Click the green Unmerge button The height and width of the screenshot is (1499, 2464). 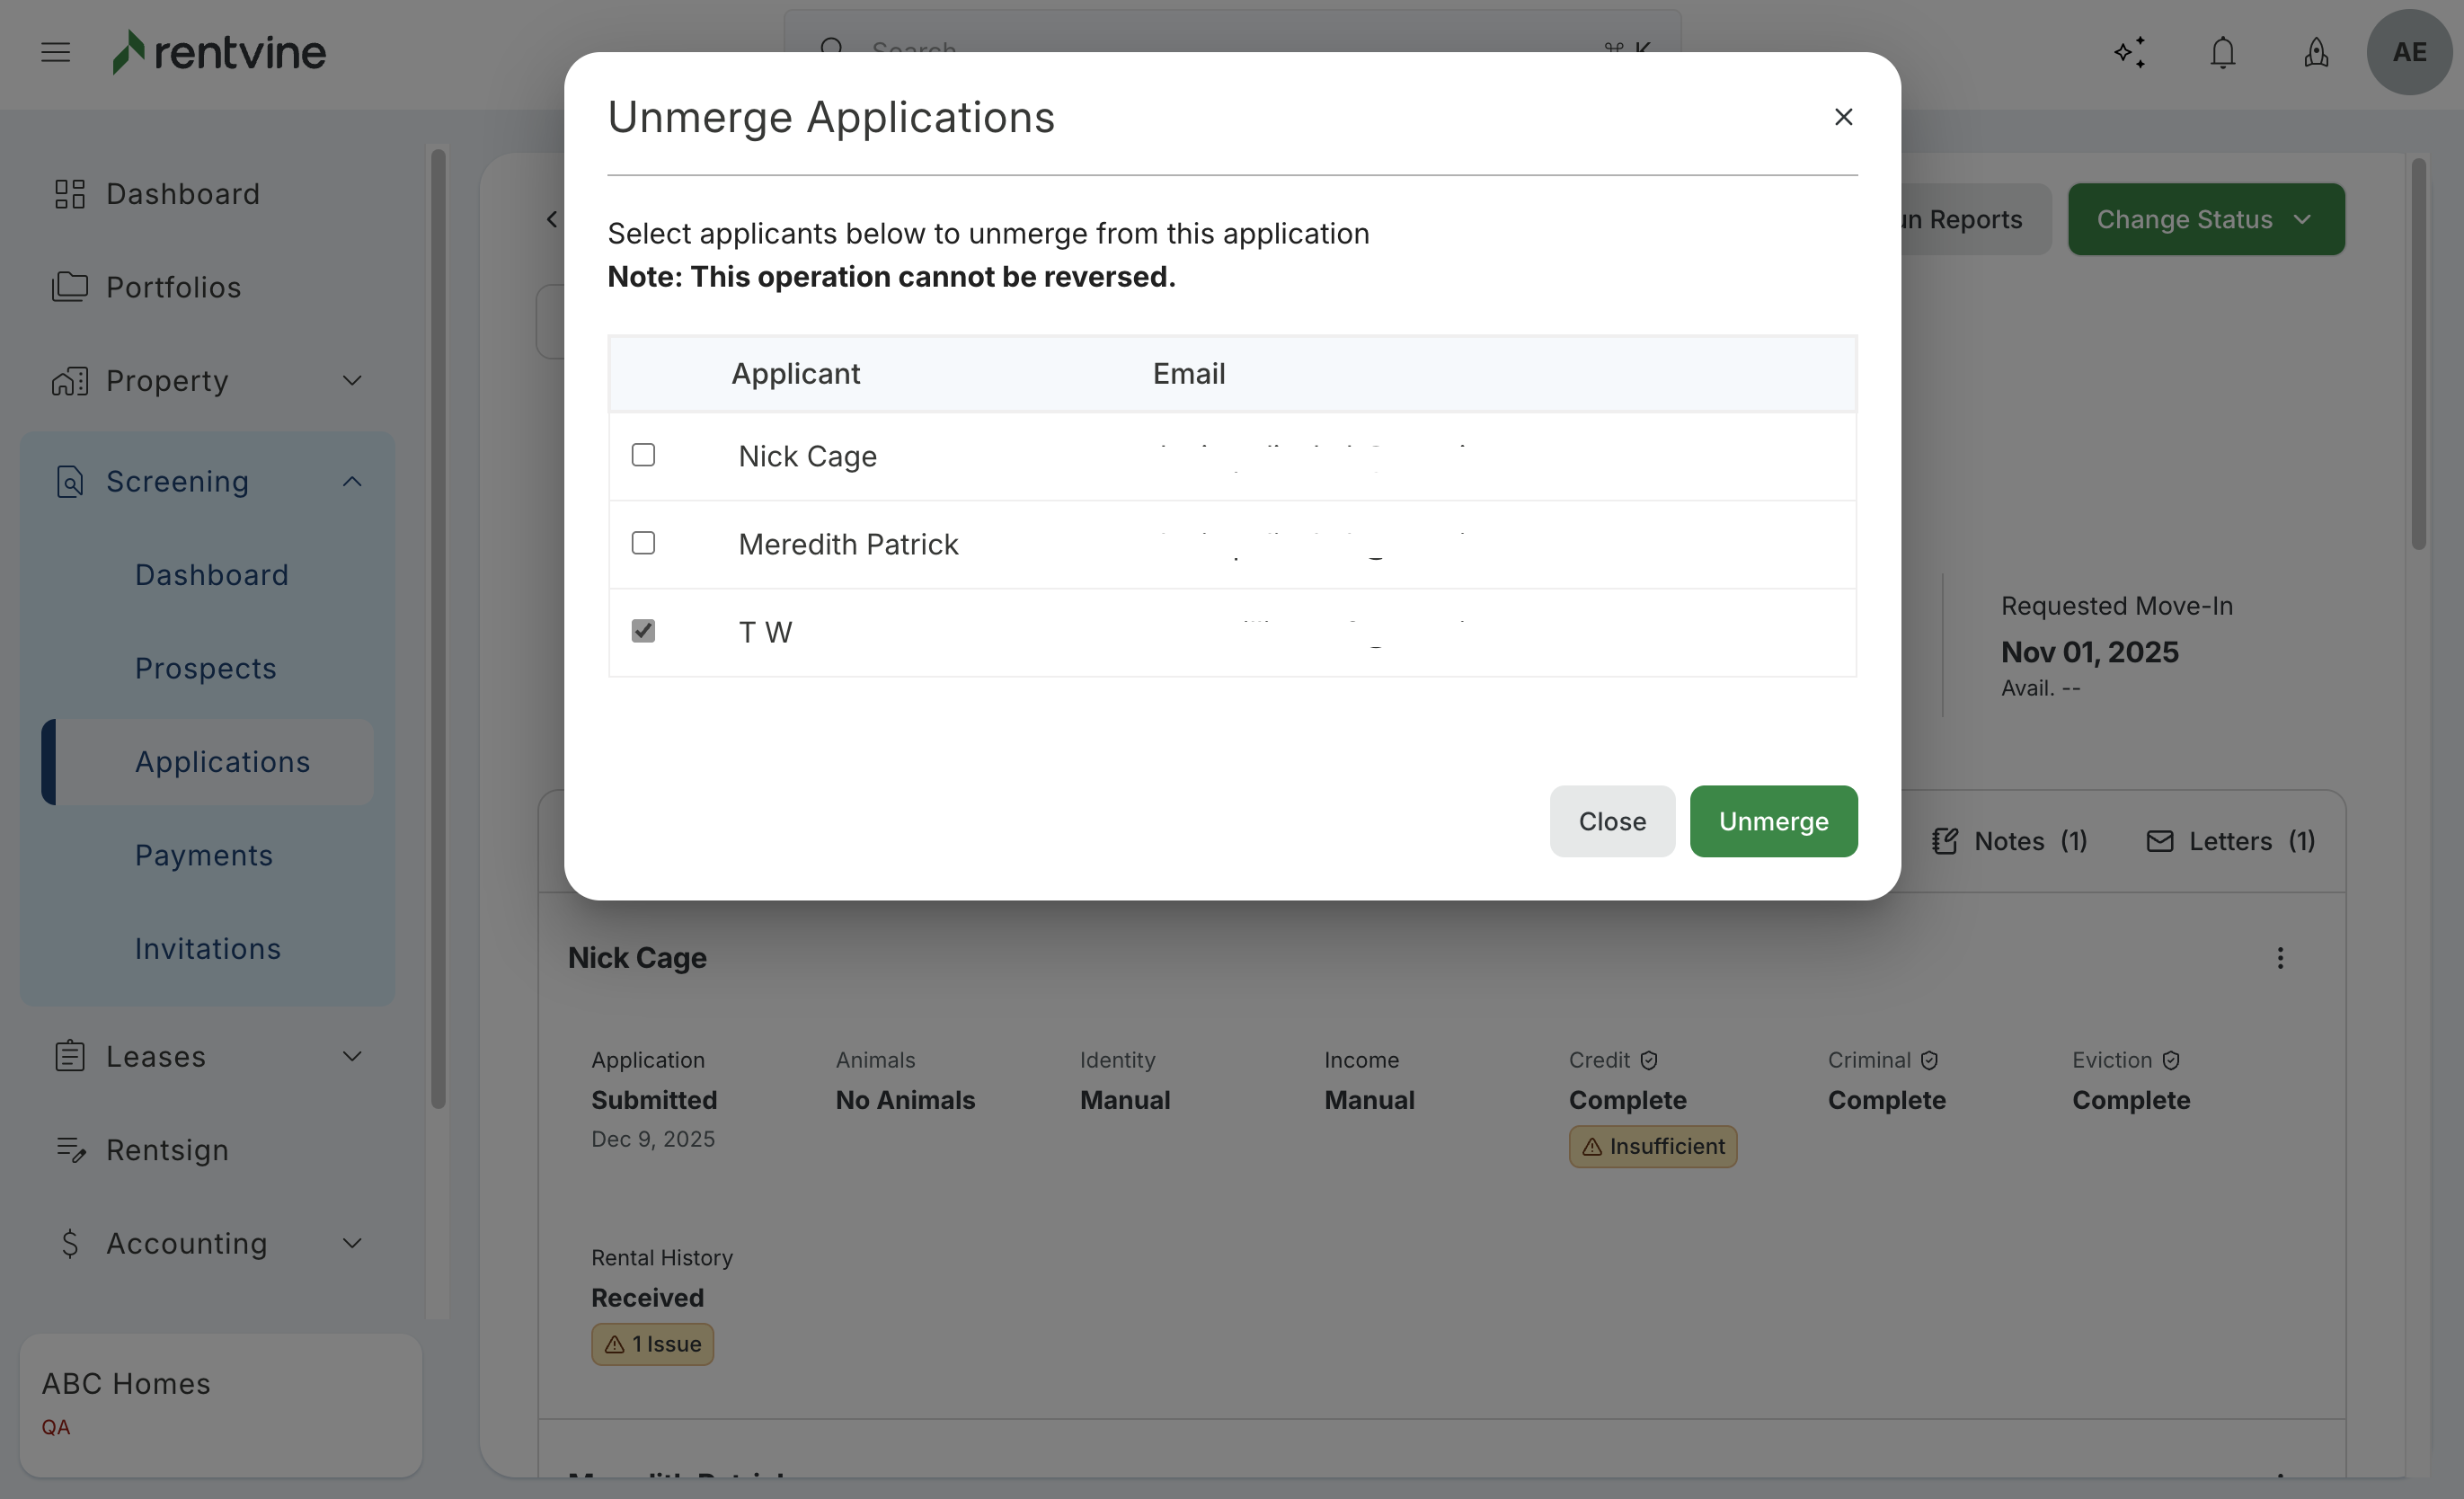click(x=1773, y=821)
